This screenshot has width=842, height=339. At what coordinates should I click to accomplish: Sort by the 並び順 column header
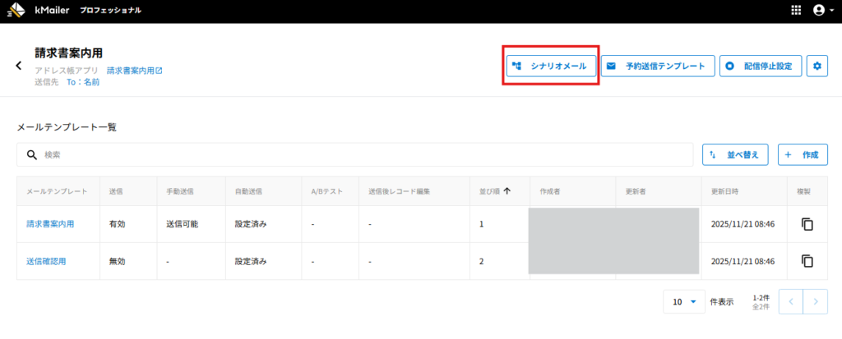click(494, 191)
